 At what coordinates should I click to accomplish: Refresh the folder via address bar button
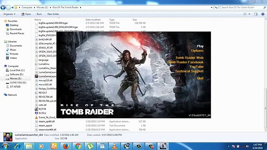pyautogui.click(x=216, y=7)
